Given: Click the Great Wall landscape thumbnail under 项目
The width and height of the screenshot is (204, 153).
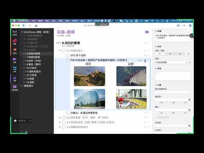Looking at the screenshot, I should click(90, 76).
